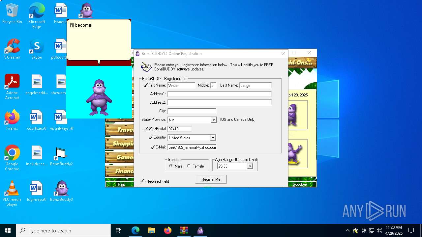This screenshot has width=422, height=237.
Task: Click the Zip/Postal field
Action: pyautogui.click(x=180, y=129)
